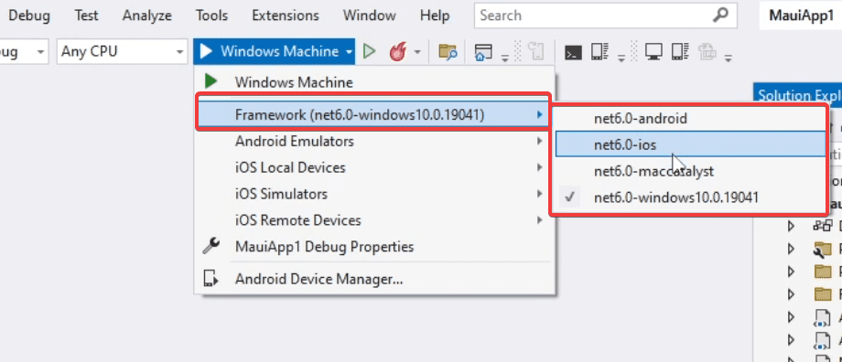Expand the Dependencies node in Solution Explorer

pos(791,226)
